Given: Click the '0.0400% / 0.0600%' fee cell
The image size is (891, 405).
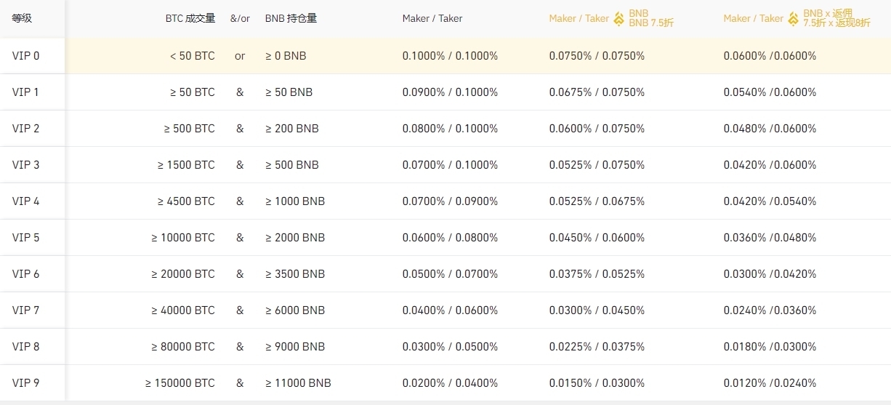Looking at the screenshot, I should coord(450,310).
